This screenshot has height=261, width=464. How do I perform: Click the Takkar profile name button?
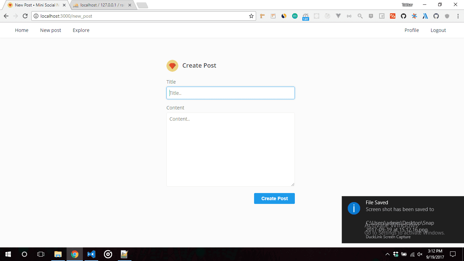[407, 5]
